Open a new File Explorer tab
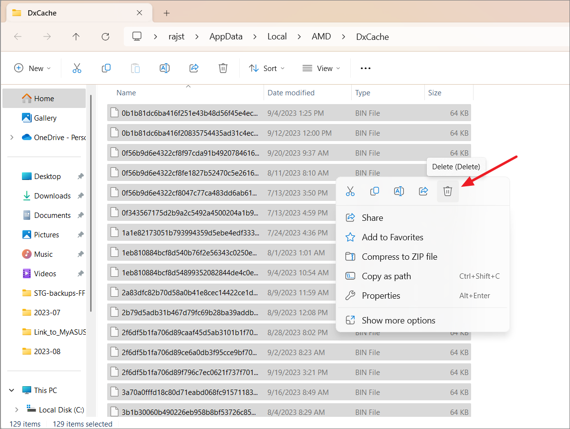 click(x=166, y=13)
